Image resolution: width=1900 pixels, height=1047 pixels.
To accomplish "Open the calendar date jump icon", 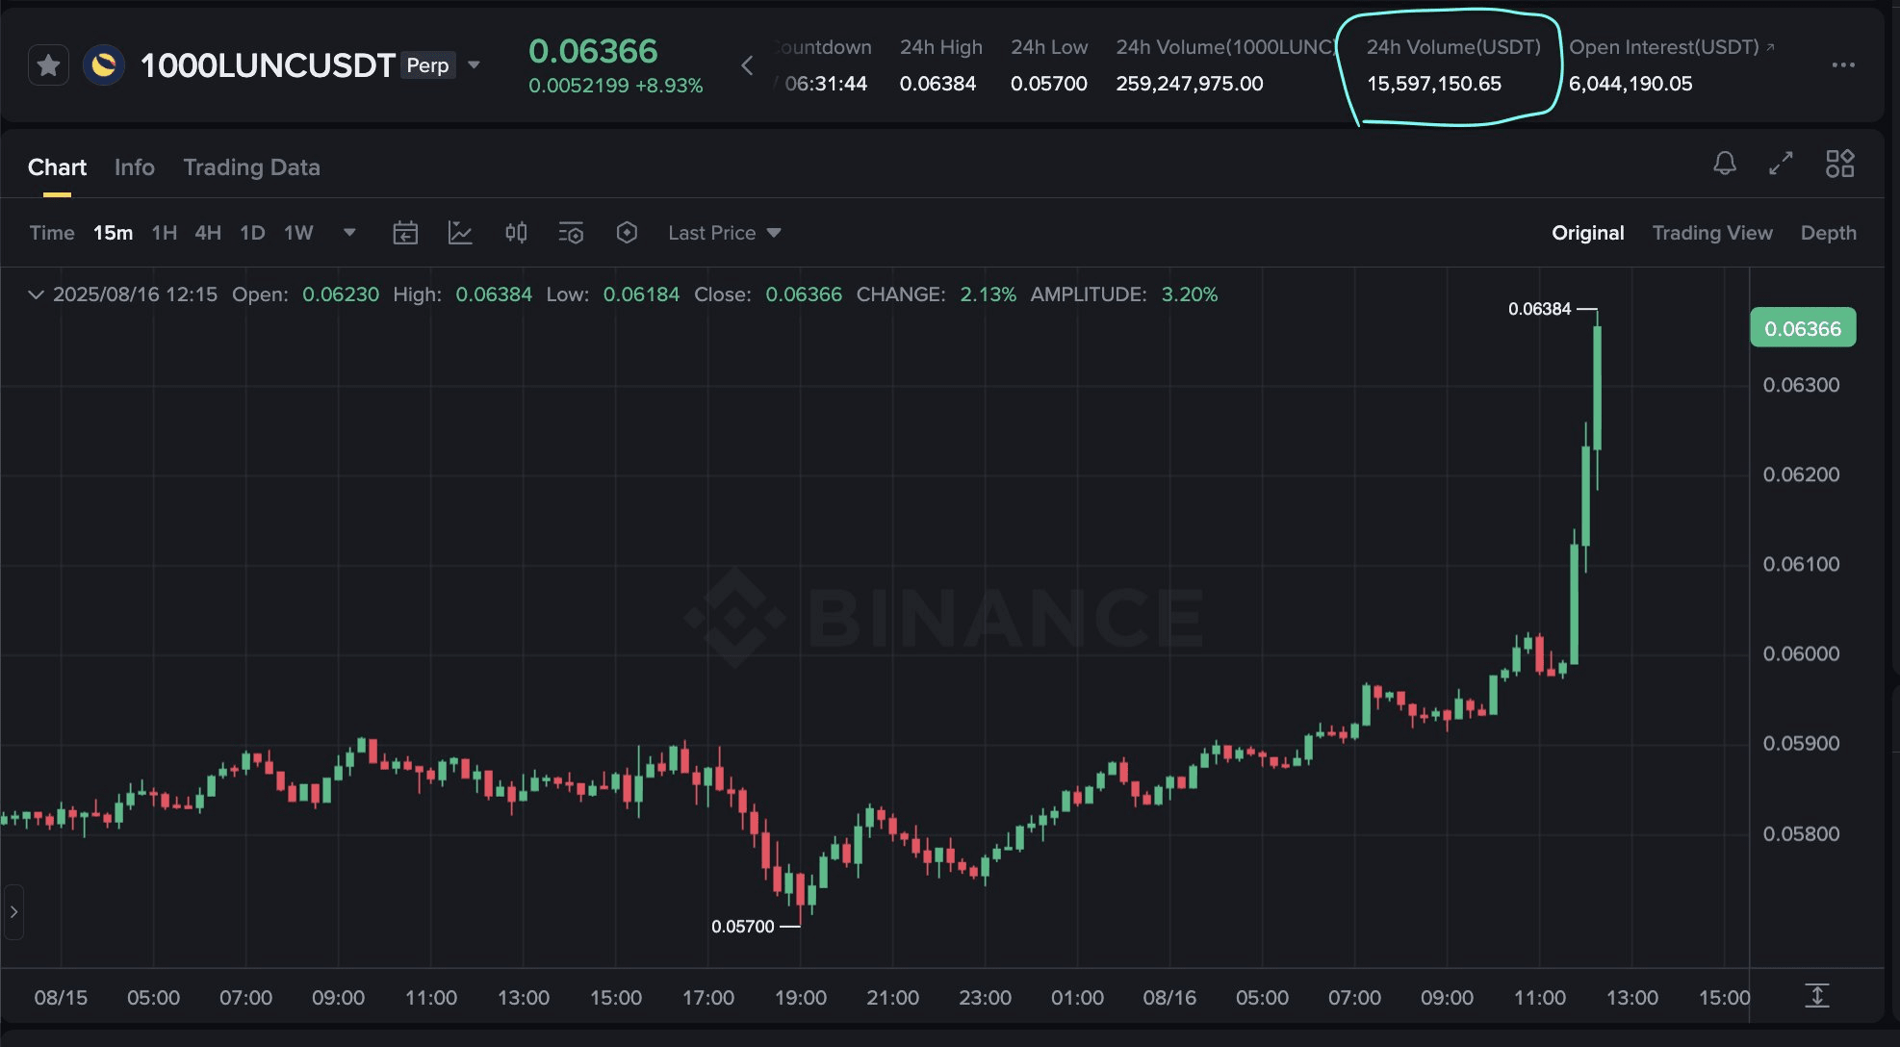I will [x=405, y=233].
